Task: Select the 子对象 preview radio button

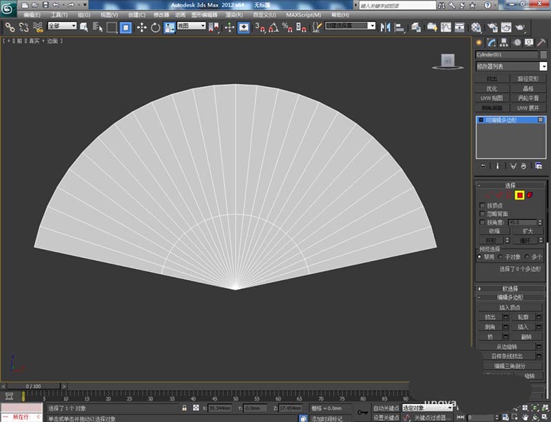Action: click(x=501, y=256)
